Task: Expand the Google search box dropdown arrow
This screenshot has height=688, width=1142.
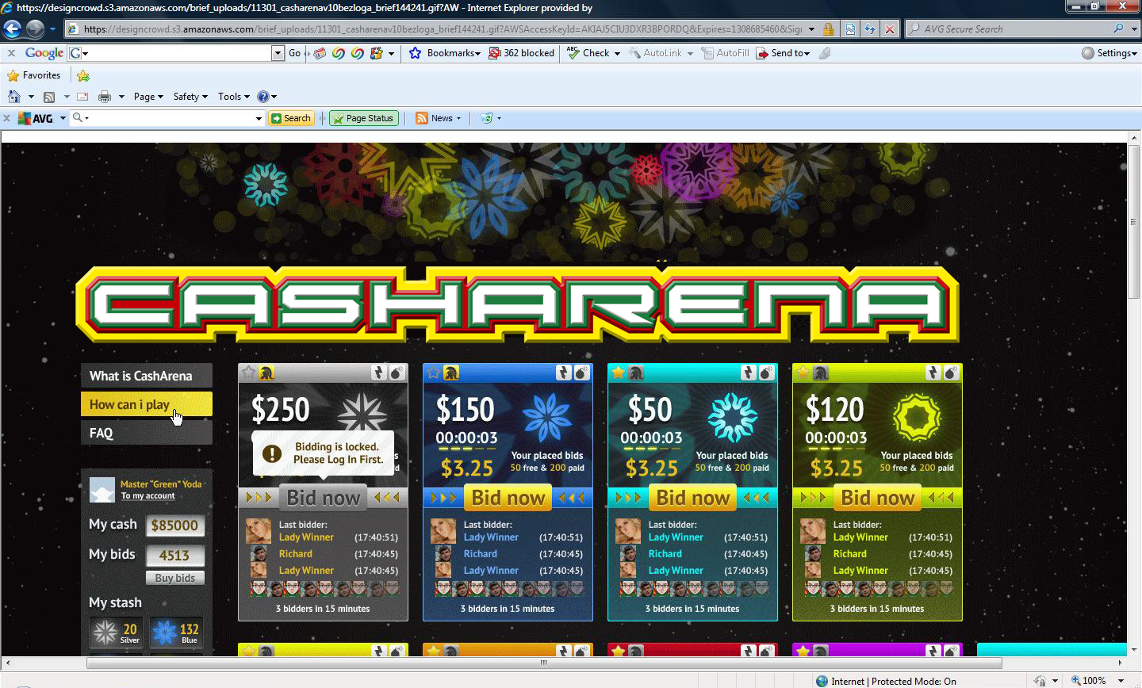Action: tap(277, 53)
